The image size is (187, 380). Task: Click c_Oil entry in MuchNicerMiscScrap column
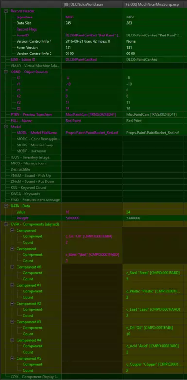pos(150,328)
